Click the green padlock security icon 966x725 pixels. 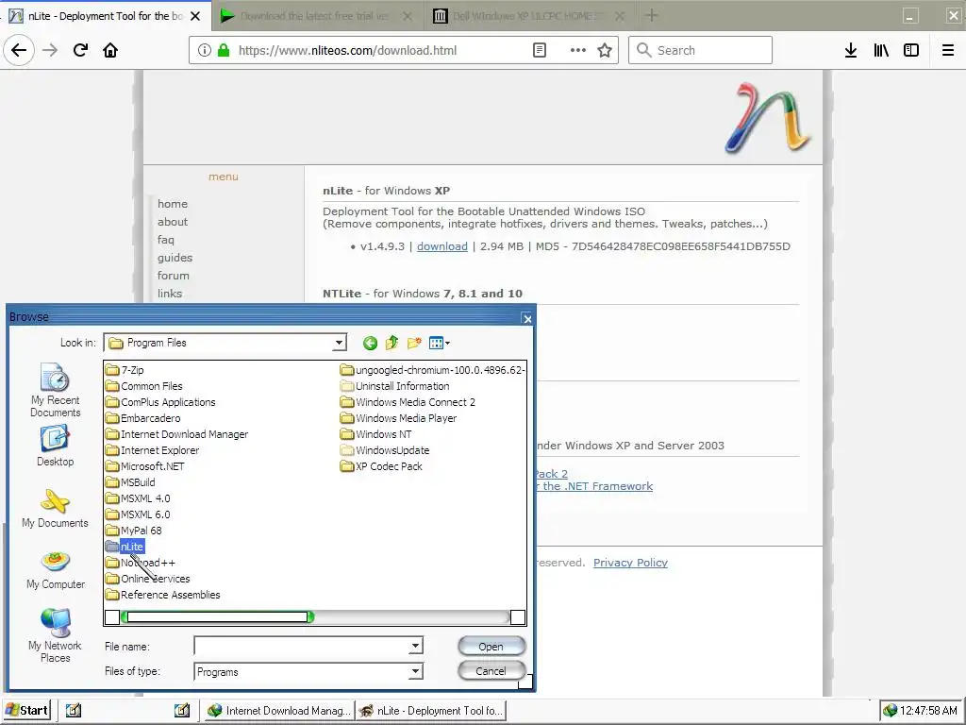(223, 51)
